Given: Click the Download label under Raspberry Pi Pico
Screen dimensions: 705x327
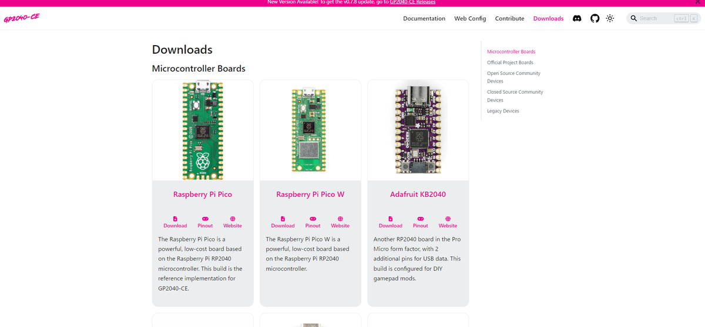Looking at the screenshot, I should click(x=175, y=226).
